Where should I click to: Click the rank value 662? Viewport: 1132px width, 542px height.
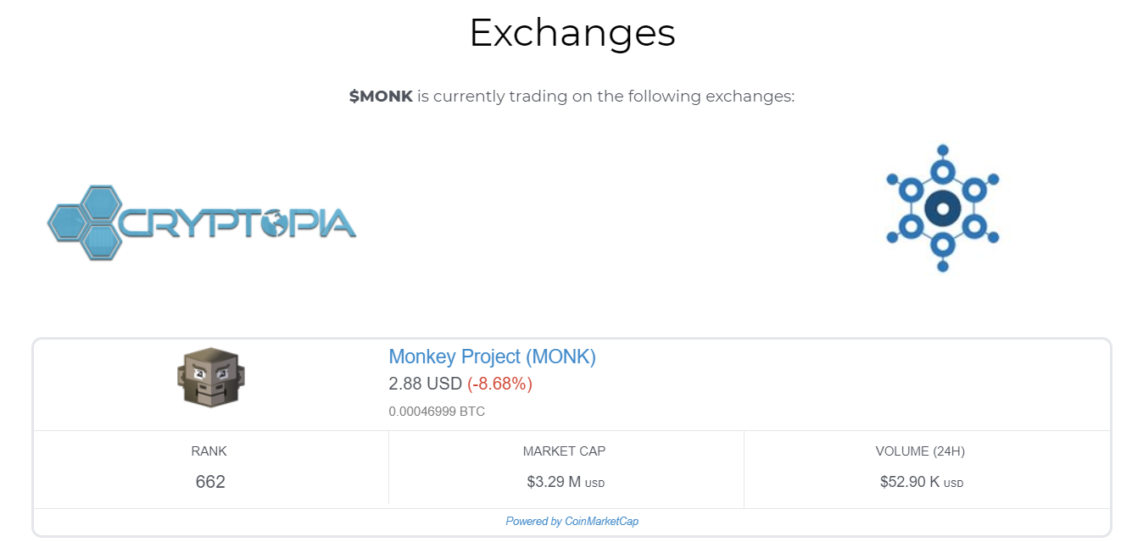click(210, 482)
